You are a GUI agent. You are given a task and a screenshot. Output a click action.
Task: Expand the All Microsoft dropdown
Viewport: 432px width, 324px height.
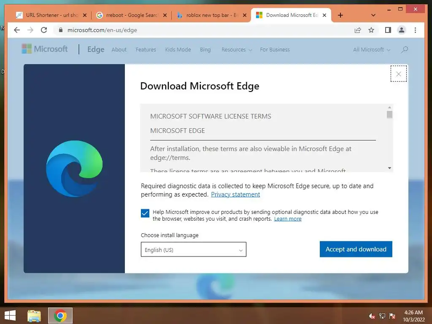coord(372,50)
